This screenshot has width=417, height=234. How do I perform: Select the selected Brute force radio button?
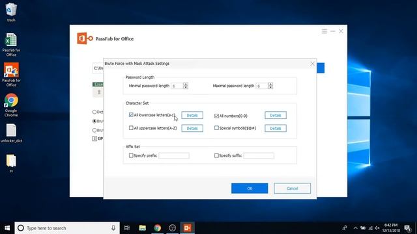pyautogui.click(x=94, y=121)
